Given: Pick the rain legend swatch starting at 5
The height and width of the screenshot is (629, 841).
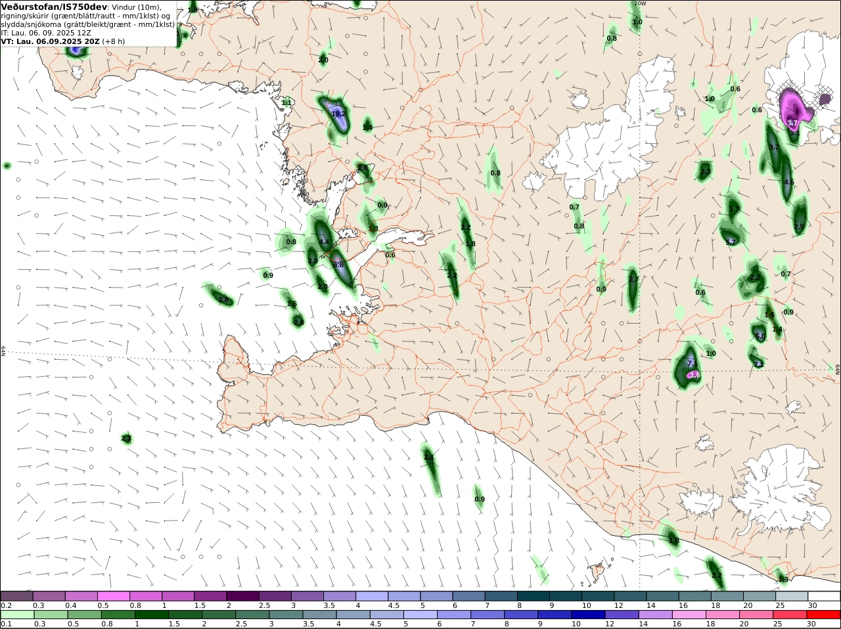Looking at the screenshot, I should click(420, 615).
